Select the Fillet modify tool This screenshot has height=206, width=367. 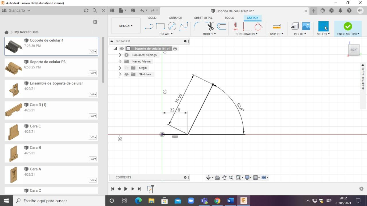pyautogui.click(x=198, y=26)
